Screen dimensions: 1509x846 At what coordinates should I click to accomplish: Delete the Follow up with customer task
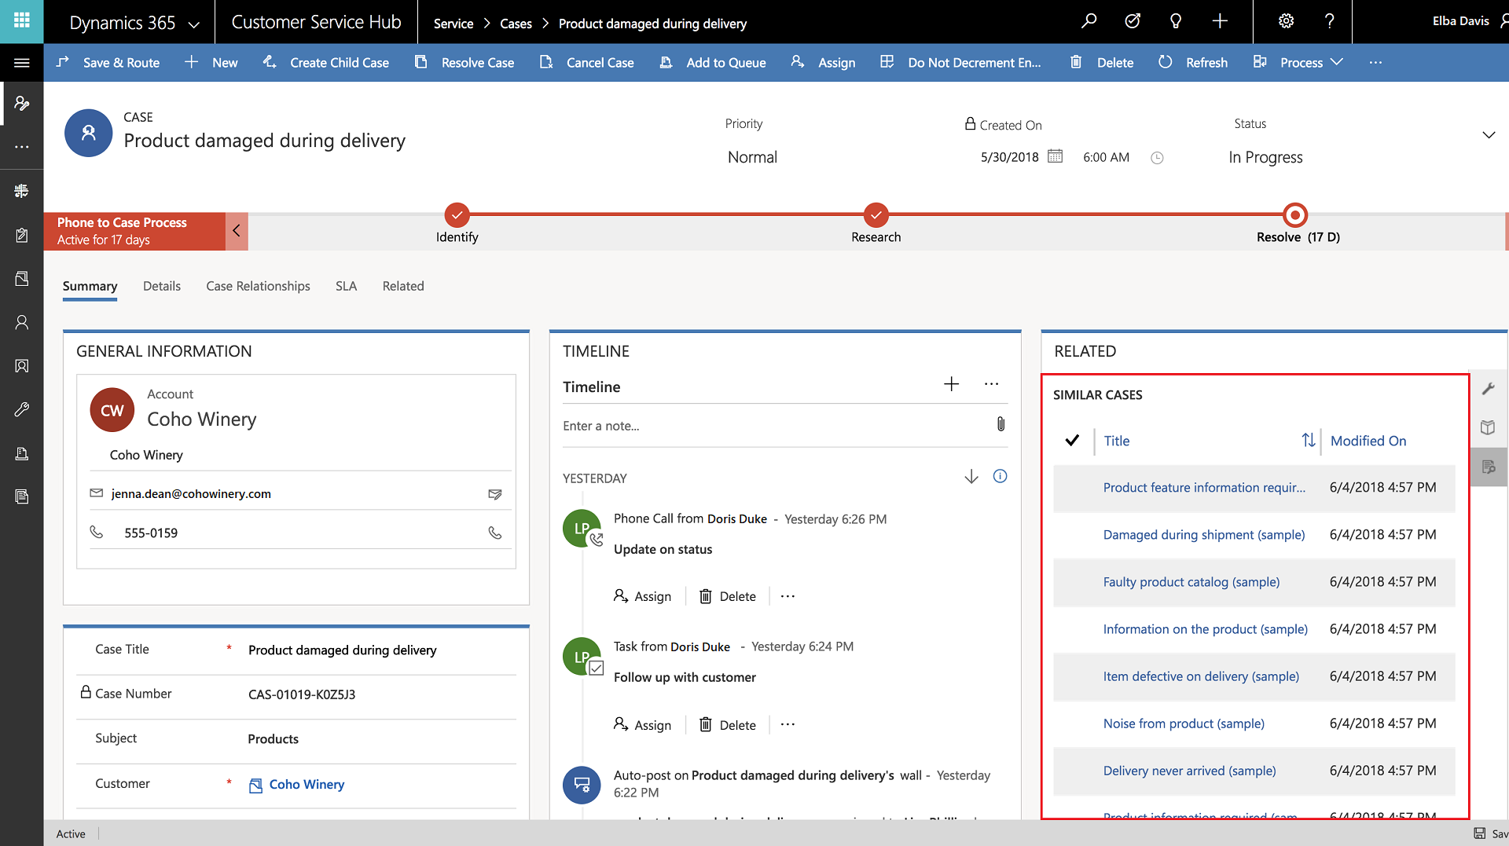(x=728, y=725)
